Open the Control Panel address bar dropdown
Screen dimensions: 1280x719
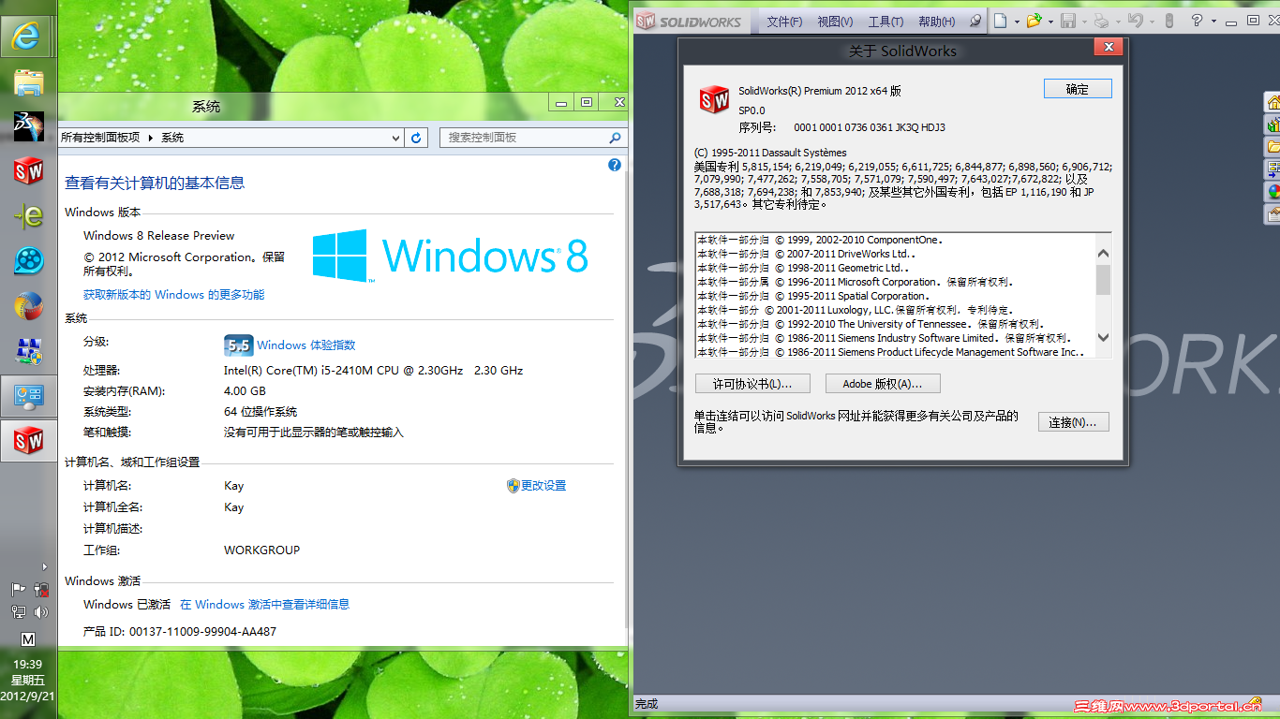(x=396, y=138)
